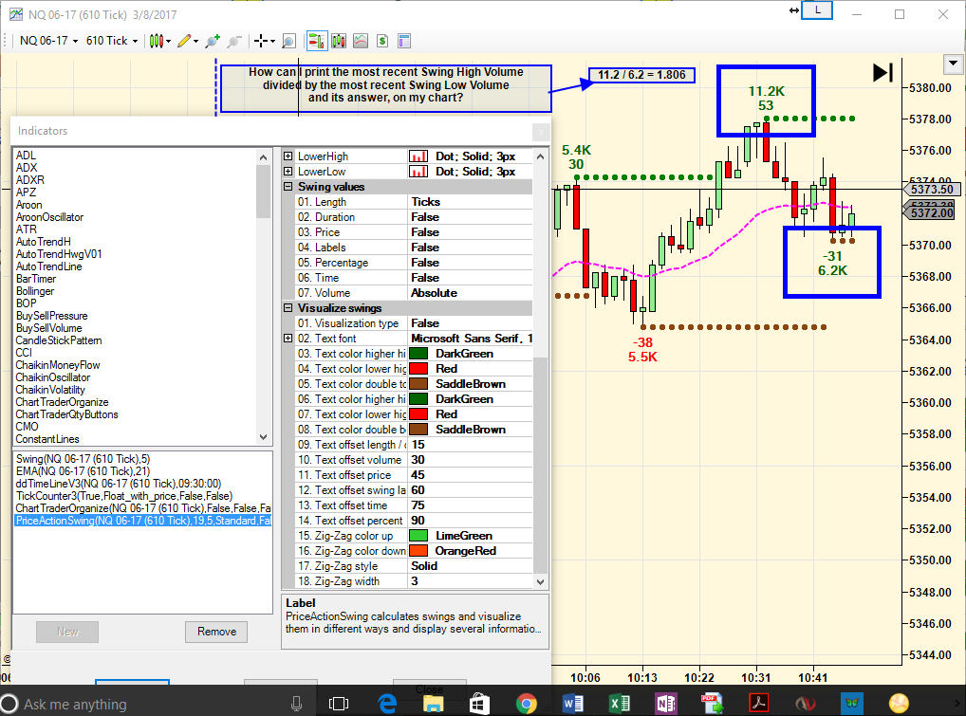Click the zoom in magnifier icon
Viewport: 966px width, 716px height.
tap(212, 41)
